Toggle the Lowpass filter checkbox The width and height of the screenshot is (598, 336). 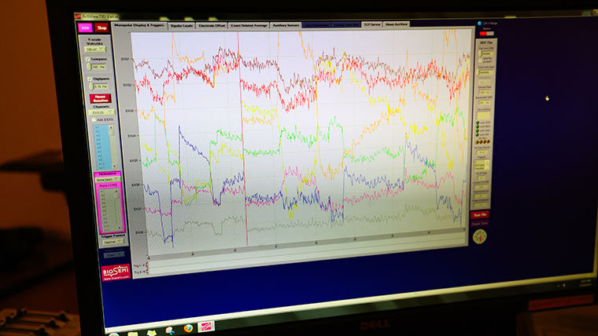[x=89, y=58]
